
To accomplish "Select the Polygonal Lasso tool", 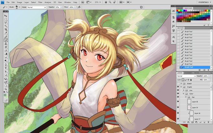I will pos(6,23).
